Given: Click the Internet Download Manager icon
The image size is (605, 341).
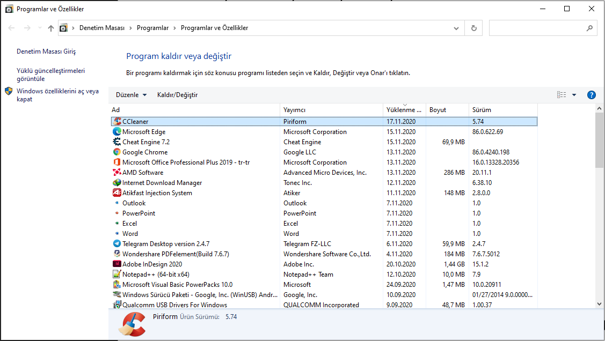Looking at the screenshot, I should tap(117, 183).
